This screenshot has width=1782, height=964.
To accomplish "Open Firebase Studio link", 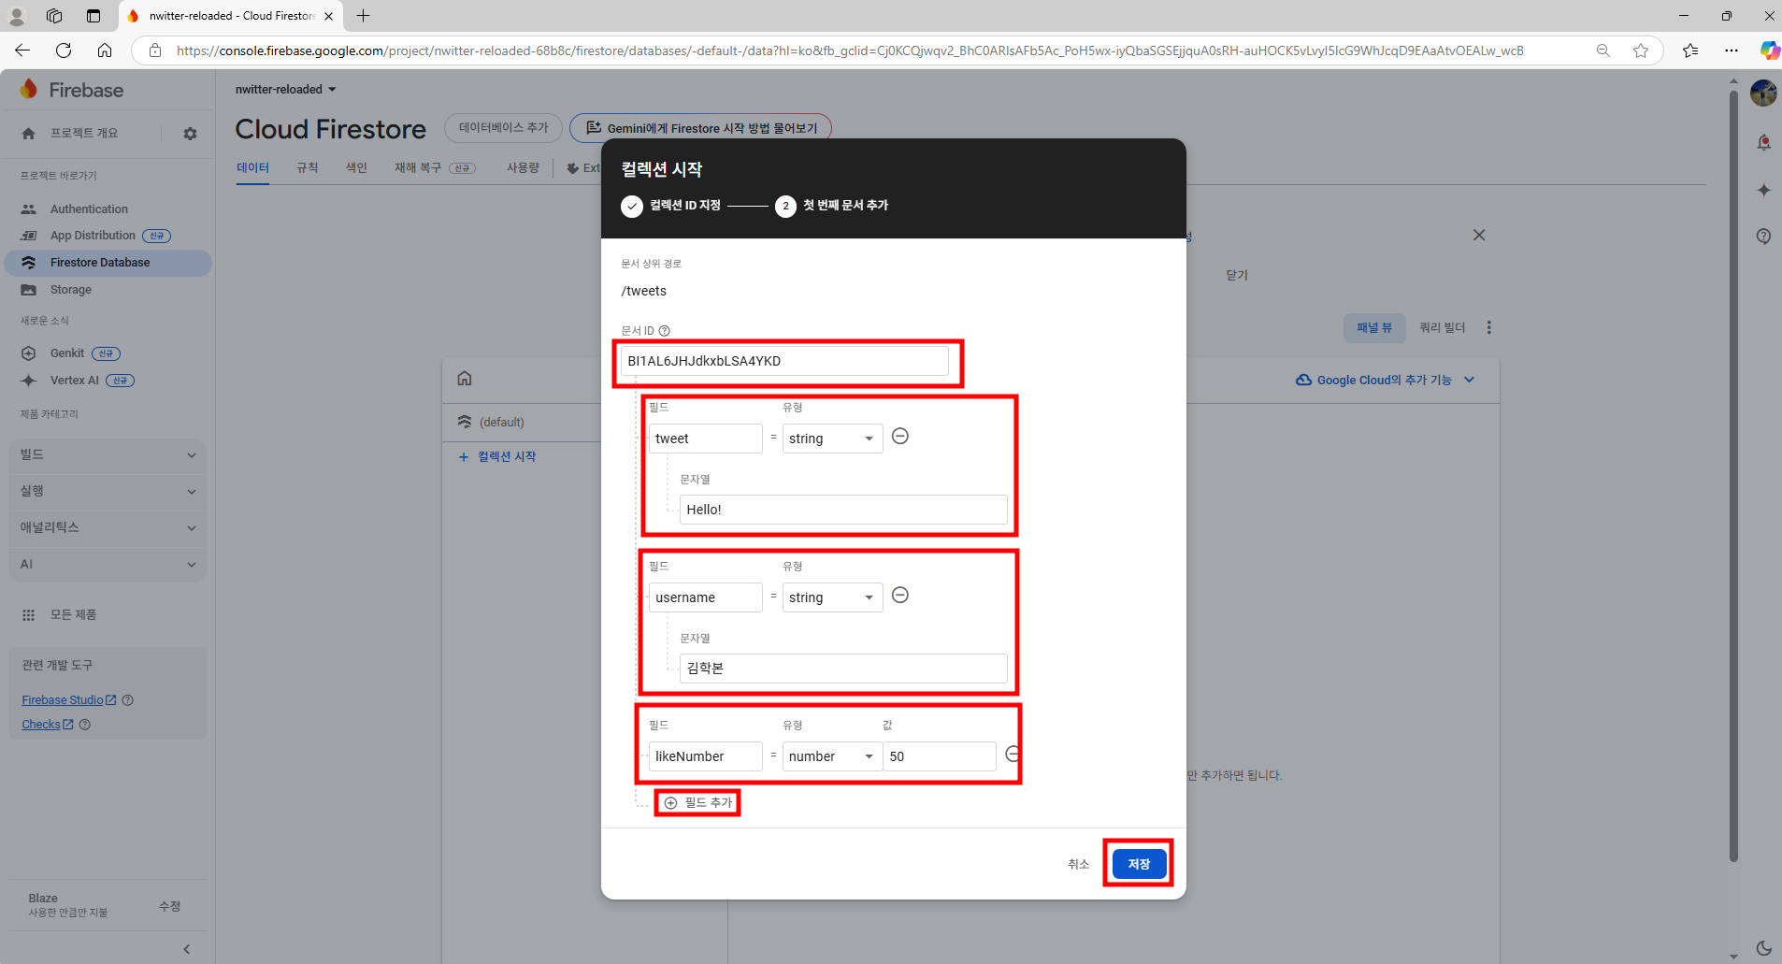I will [69, 700].
